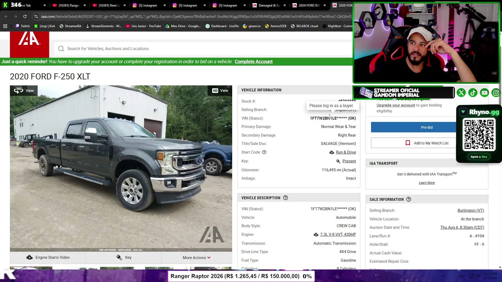Open the Damaged & Sa IAA tab
The height and width of the screenshot is (282, 502).
[x=268, y=5]
